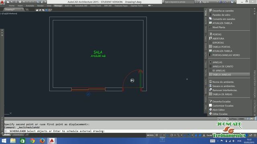Switch to the Drawing1* file tab
Viewport: 257px width, 144px height.
click(x=13, y=10)
